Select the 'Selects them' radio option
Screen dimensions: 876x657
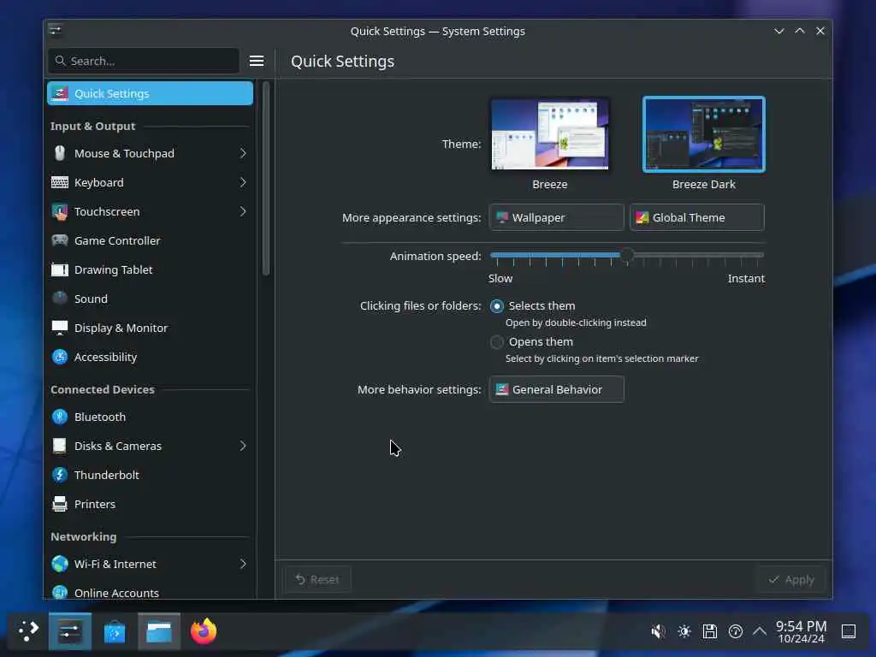pos(497,306)
